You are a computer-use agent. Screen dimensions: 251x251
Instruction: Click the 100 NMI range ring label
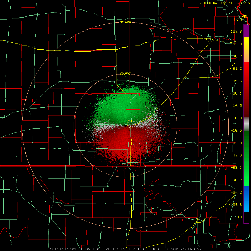tap(125, 22)
